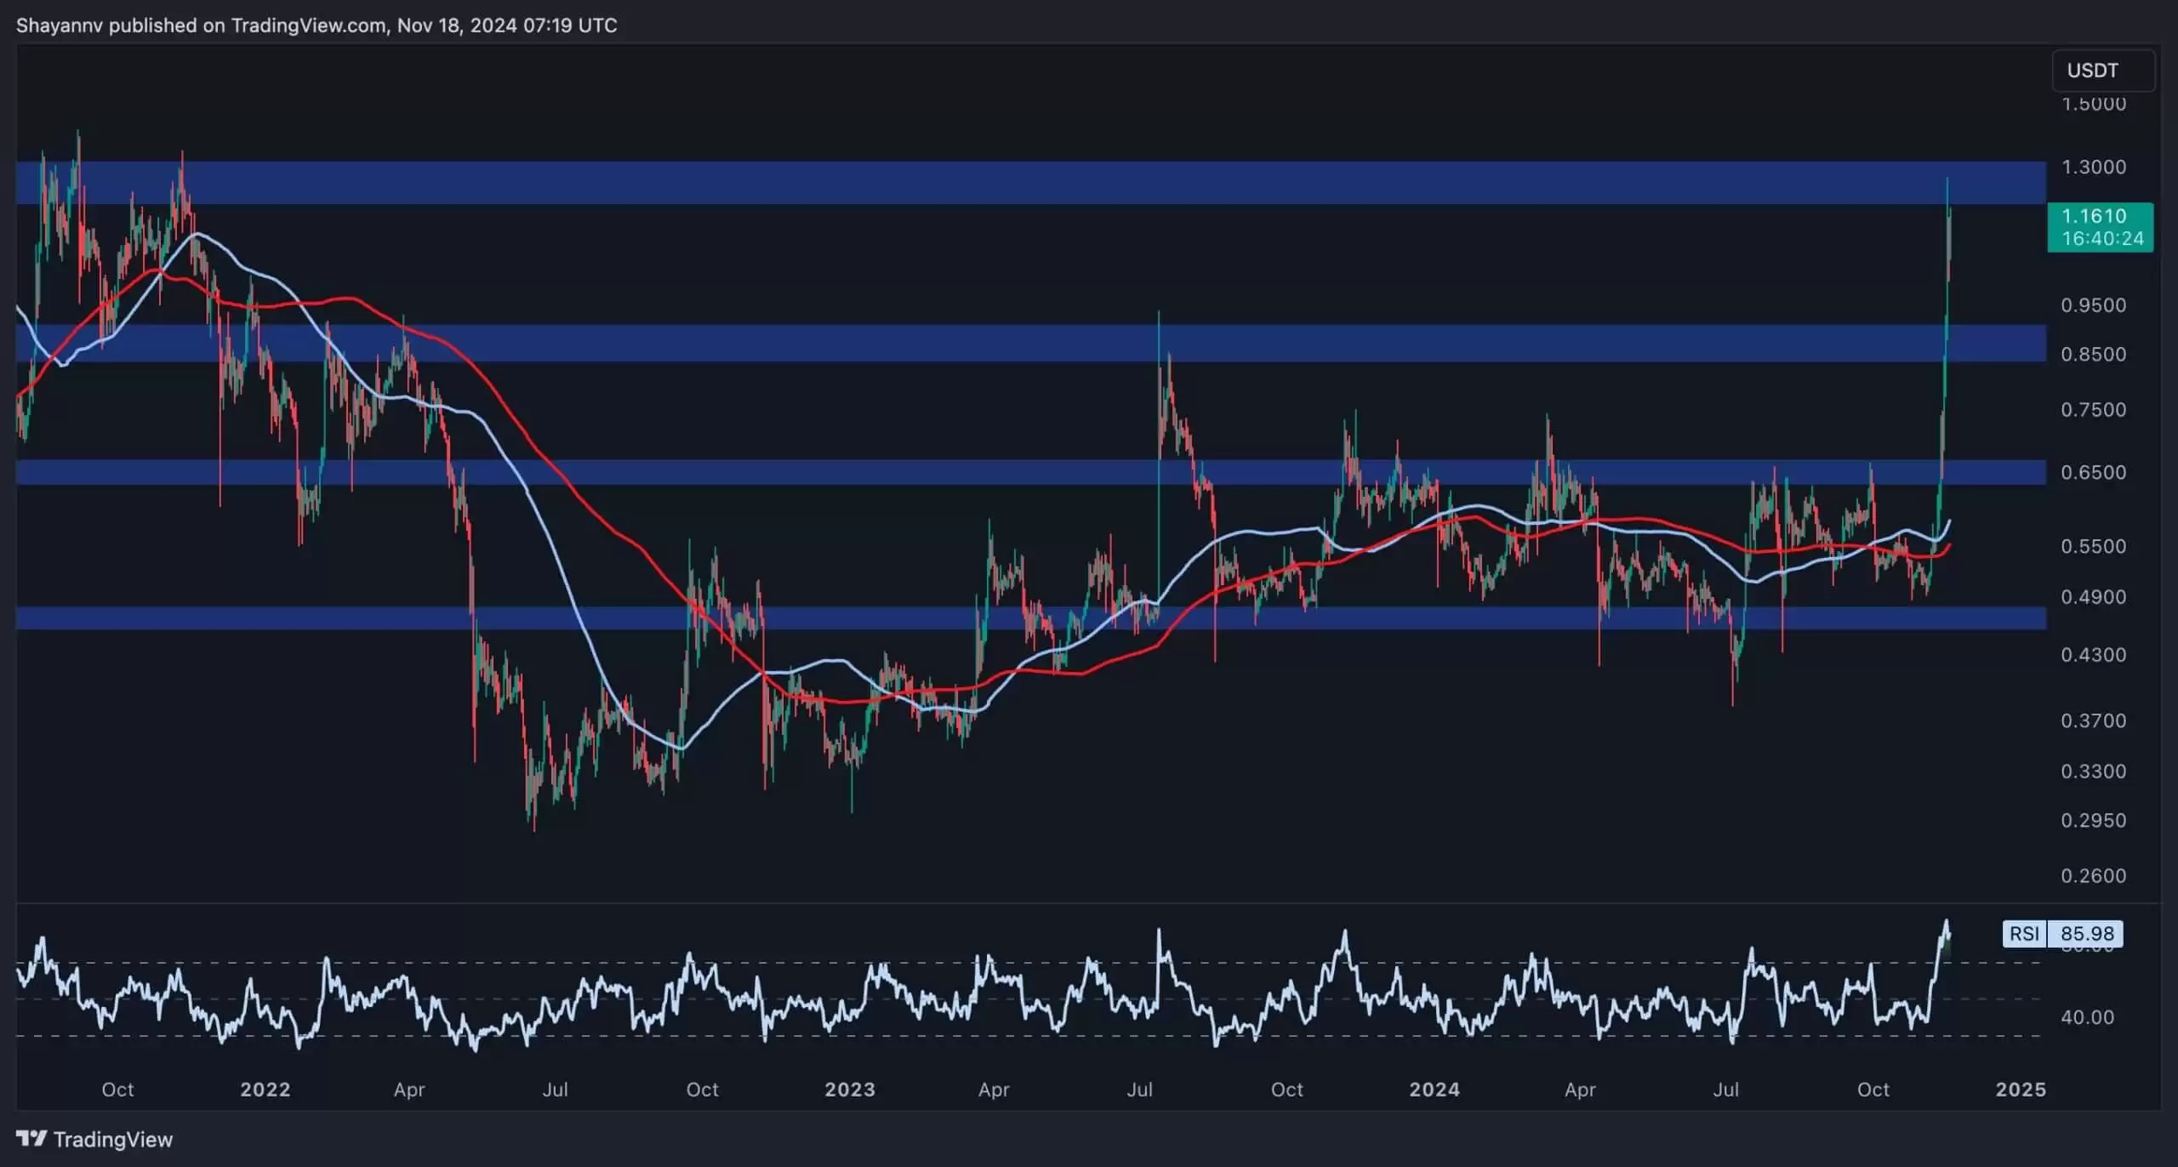Click the TradingView logo watermark

click(x=94, y=1140)
